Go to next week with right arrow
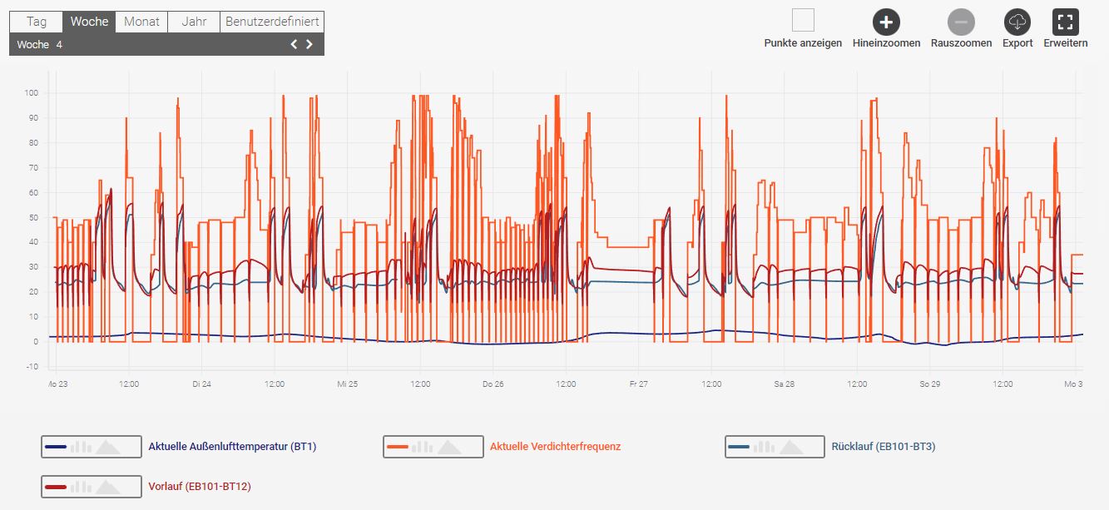Screen dimensions: 1109x510 tap(309, 44)
